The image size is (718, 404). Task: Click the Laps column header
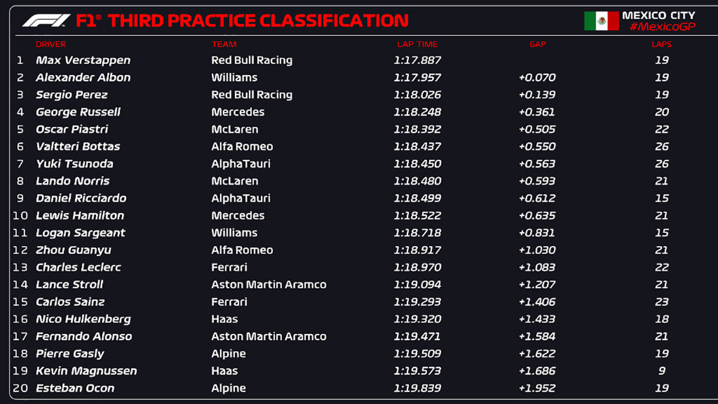(x=661, y=44)
